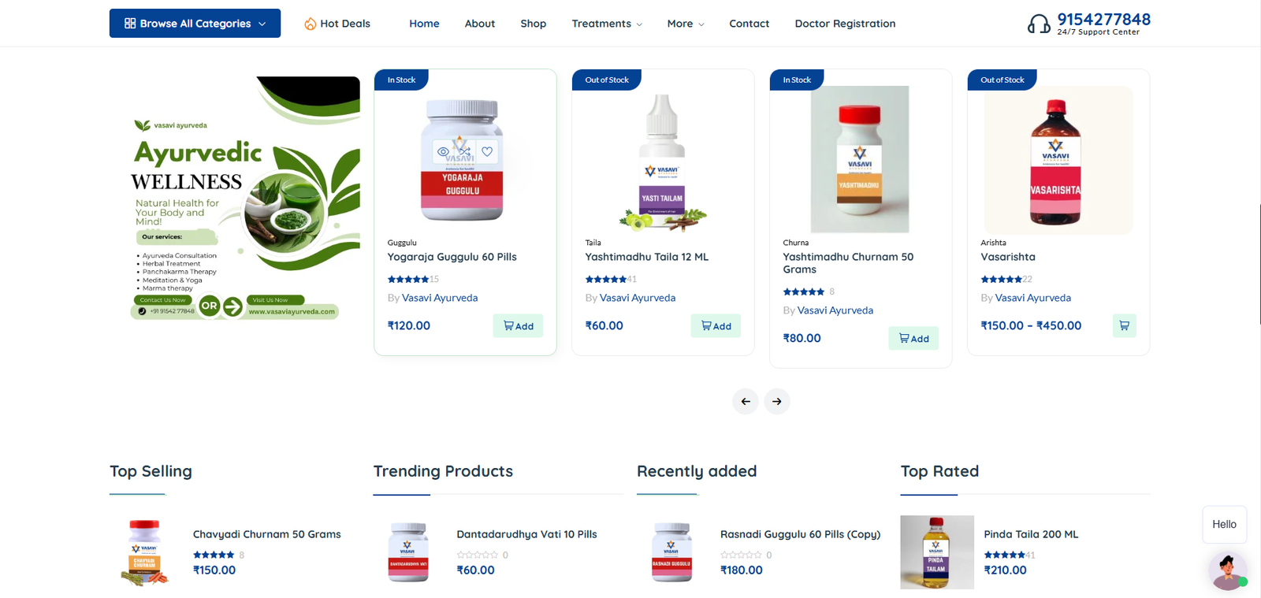Add Yashtimadhu Taila 12 ML to cart
The height and width of the screenshot is (598, 1261).
[716, 326]
